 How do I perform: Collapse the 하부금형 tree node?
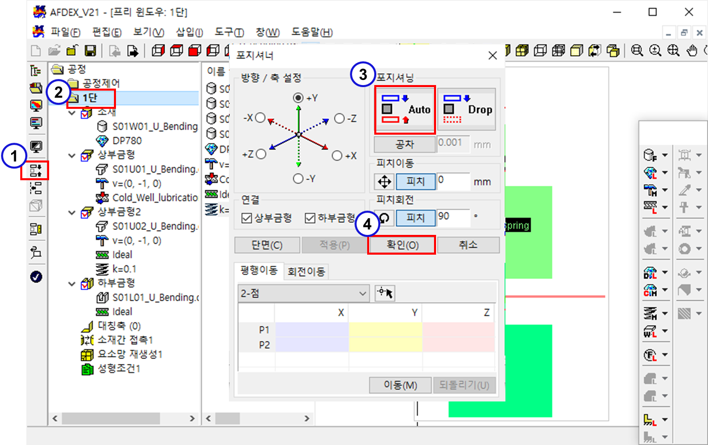72,284
